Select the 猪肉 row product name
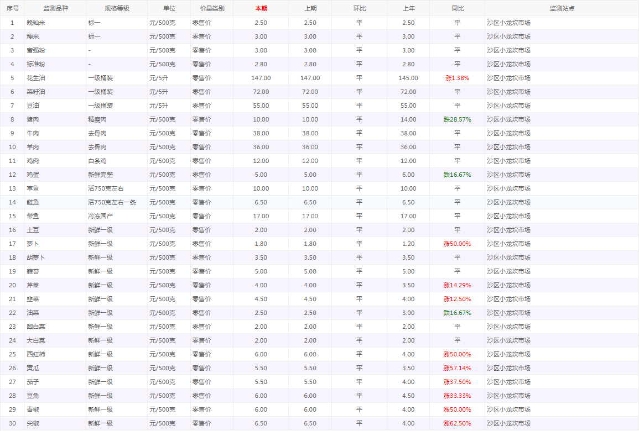Screen dimensions: 639x431 coord(33,119)
